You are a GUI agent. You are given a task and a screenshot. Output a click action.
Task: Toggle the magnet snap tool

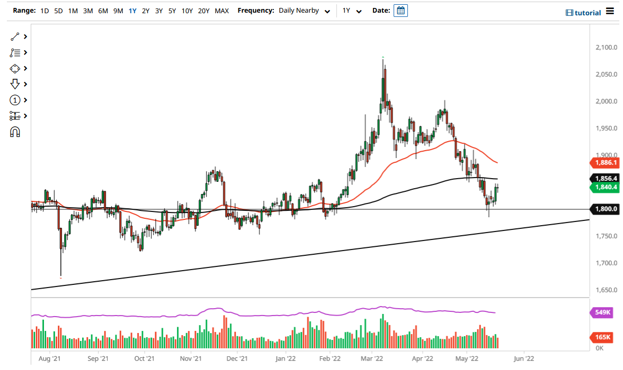coord(15,132)
